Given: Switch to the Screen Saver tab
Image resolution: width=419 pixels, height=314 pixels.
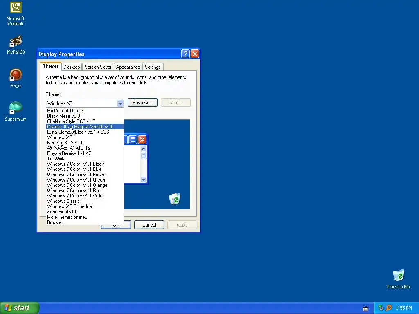Looking at the screenshot, I should pyautogui.click(x=98, y=67).
